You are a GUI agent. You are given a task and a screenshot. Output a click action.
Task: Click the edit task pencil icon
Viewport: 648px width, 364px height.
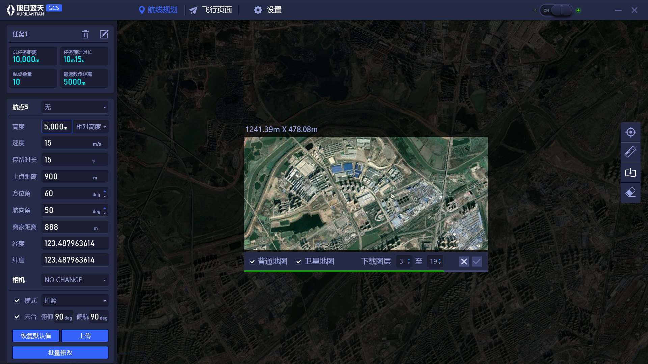104,34
